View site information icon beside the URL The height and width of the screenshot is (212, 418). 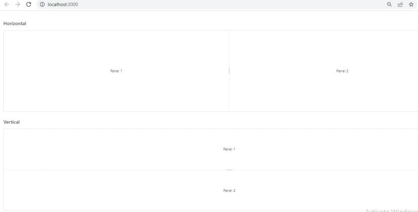[x=42, y=4]
